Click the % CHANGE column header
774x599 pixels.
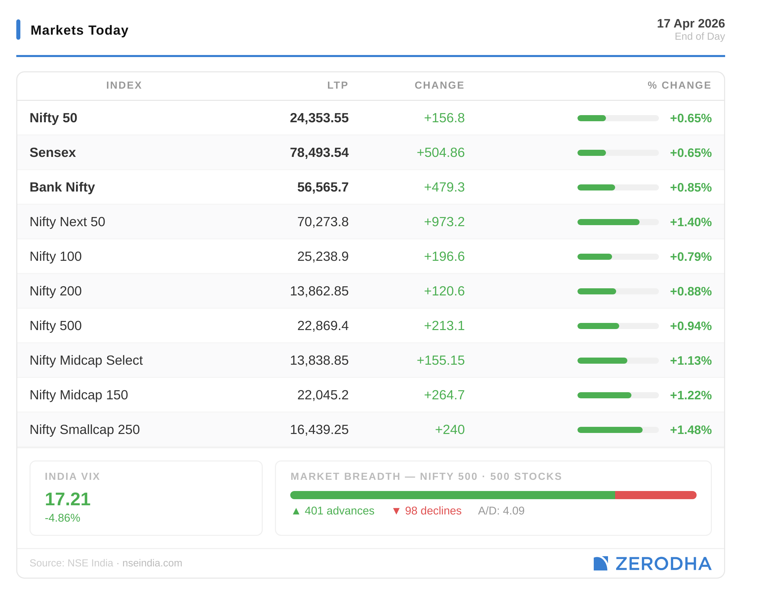click(679, 85)
